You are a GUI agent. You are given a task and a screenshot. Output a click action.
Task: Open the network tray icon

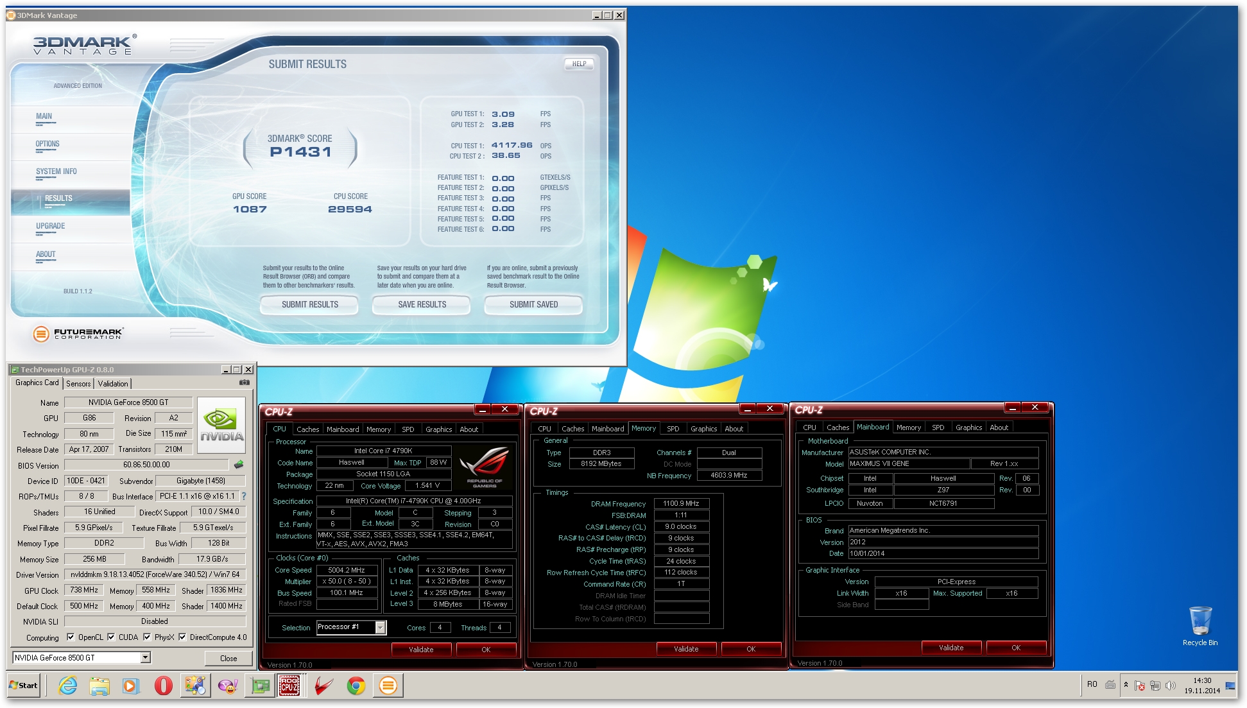[x=1155, y=686]
